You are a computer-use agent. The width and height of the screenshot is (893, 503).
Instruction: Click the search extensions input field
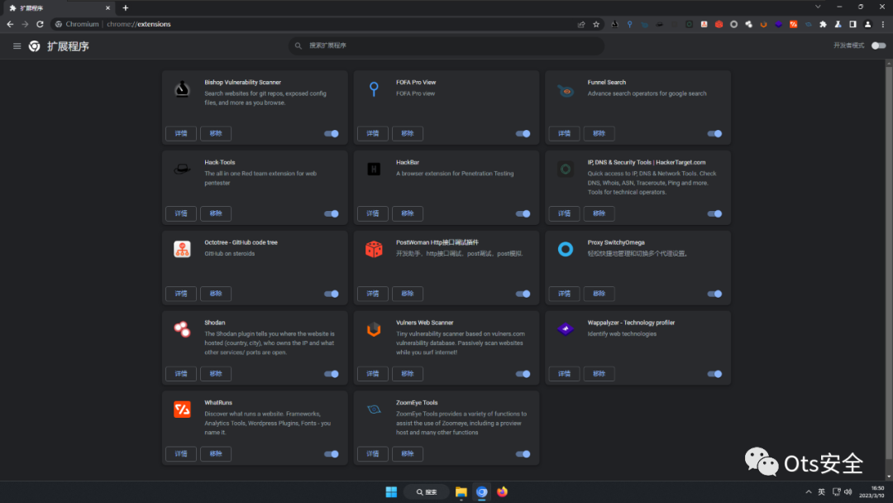click(446, 46)
